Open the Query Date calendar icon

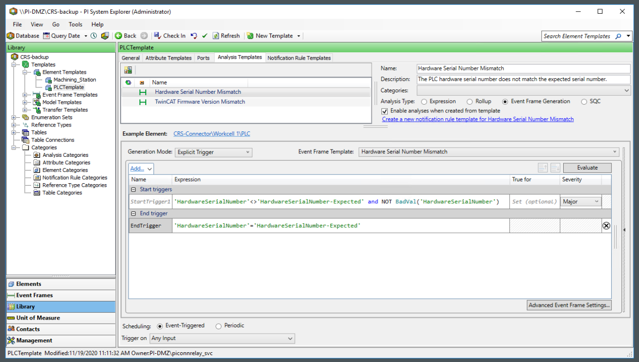pyautogui.click(x=46, y=36)
